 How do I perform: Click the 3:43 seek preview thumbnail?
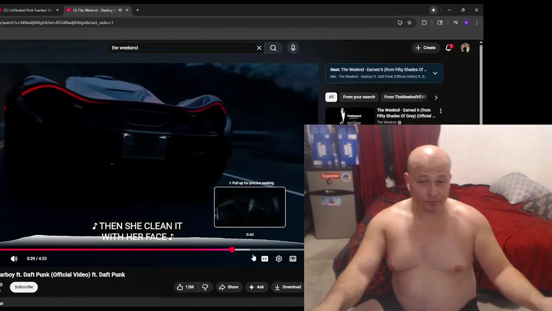250,207
